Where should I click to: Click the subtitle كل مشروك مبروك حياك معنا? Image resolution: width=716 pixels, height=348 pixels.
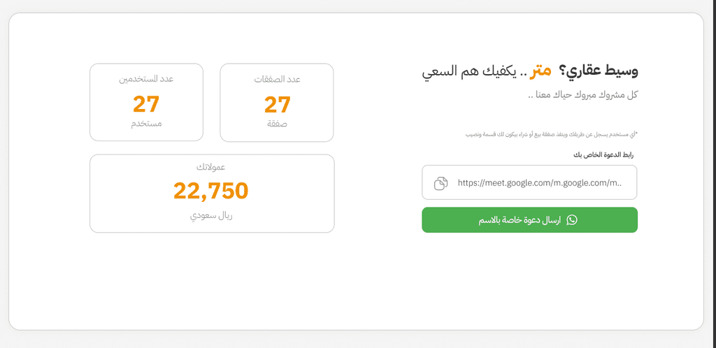click(x=582, y=95)
